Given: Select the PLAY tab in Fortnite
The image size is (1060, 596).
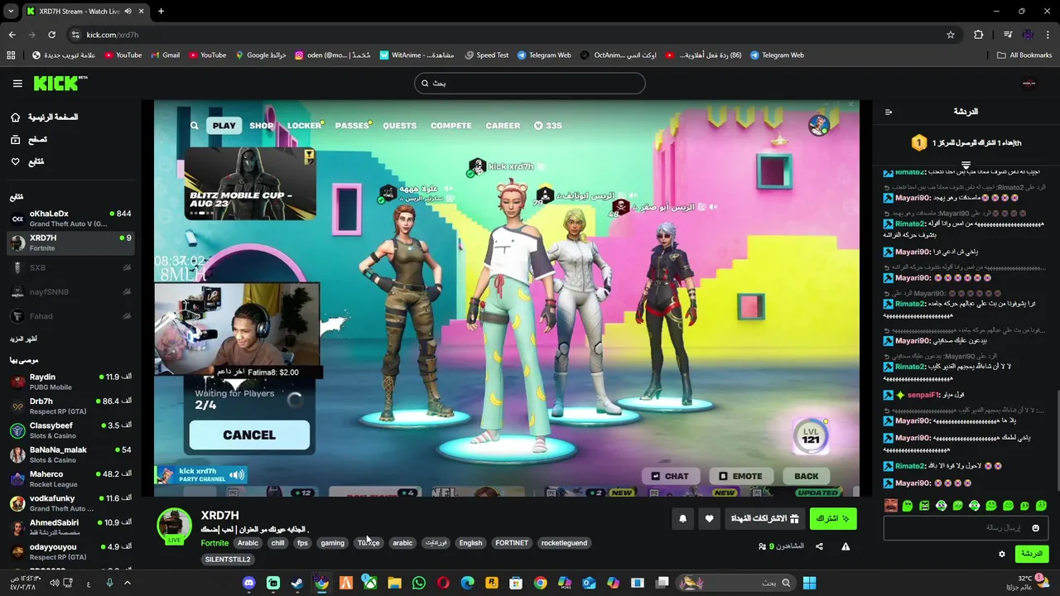Looking at the screenshot, I should click(x=224, y=126).
